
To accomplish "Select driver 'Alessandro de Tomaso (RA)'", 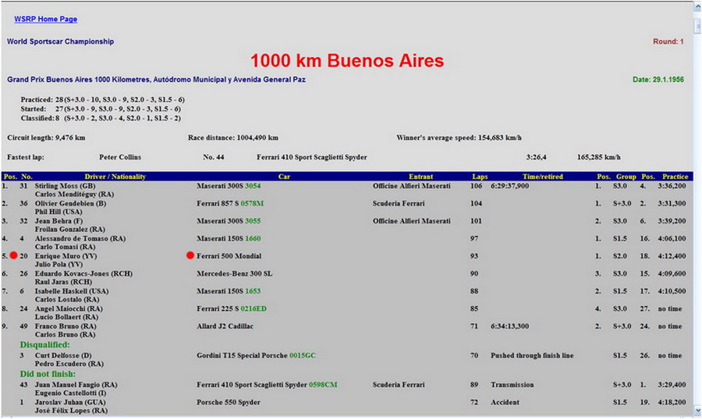I will (x=80, y=239).
